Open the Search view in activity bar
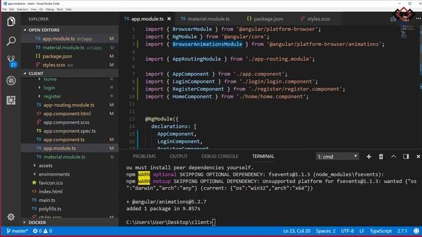Screen dimensions: 422x237 point(11,41)
